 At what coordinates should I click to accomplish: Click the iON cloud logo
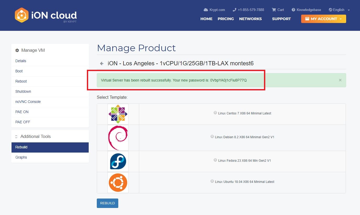pyautogui.click(x=46, y=15)
